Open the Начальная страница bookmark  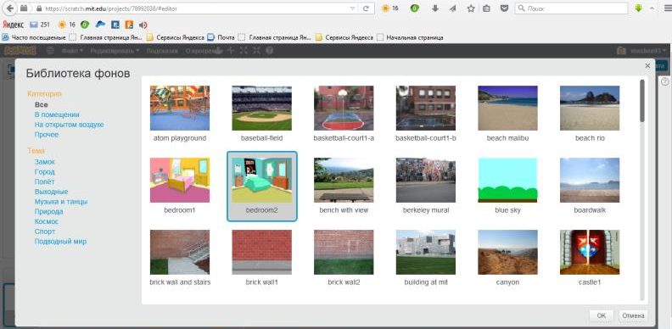tap(410, 37)
